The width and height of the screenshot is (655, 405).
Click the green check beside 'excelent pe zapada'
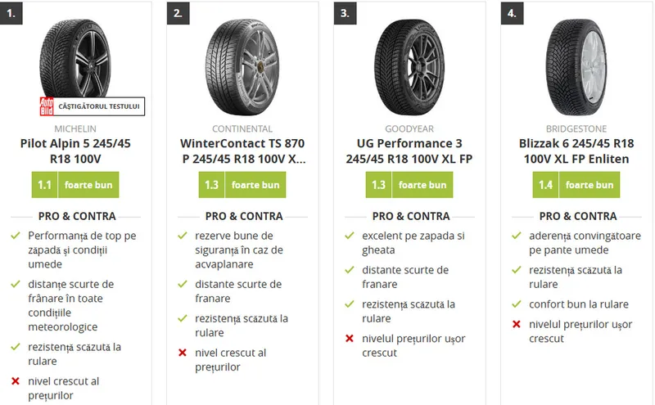click(x=350, y=236)
